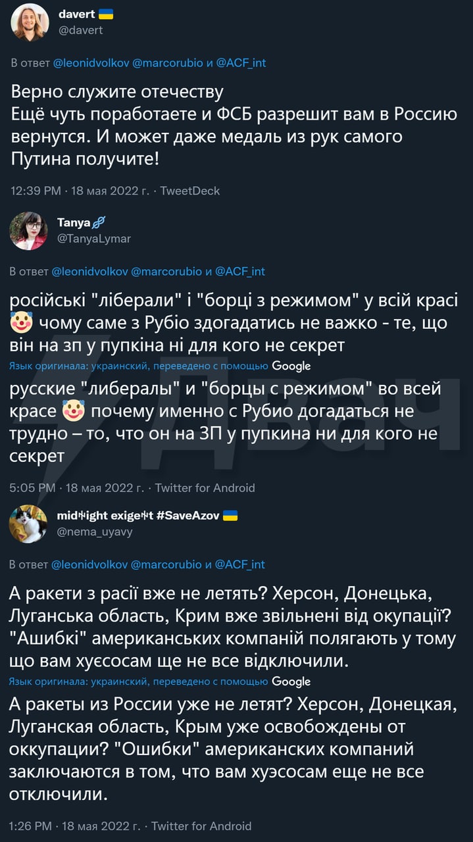Open the @TanyaLymar handle link
Screen dimensions: 473x842
tap(94, 239)
